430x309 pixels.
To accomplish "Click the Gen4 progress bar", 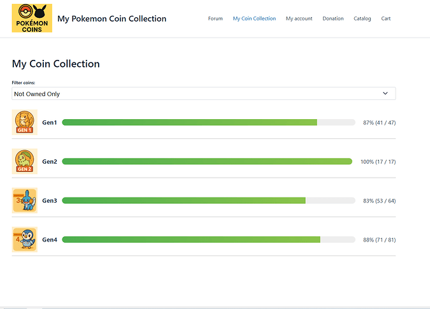I will pos(209,240).
